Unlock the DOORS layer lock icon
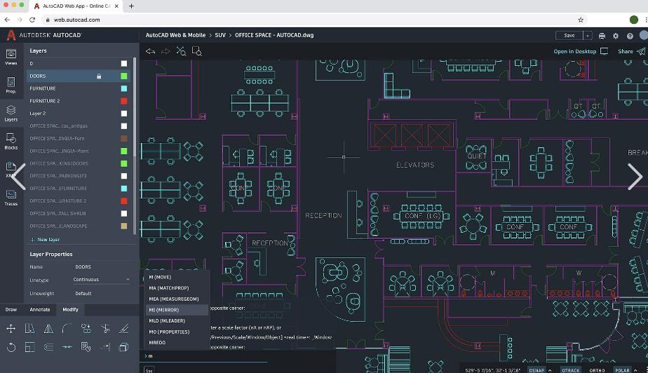The width and height of the screenshot is (648, 373). pyautogui.click(x=99, y=76)
